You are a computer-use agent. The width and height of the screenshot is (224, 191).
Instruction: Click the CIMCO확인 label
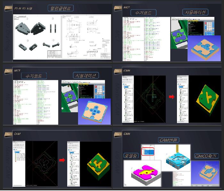pos(207,156)
